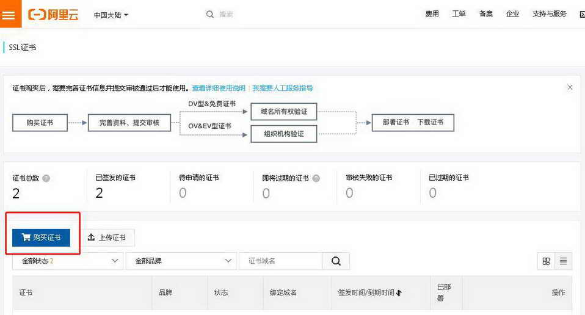
Task: Click the 购买证书 button
Action: [41, 237]
